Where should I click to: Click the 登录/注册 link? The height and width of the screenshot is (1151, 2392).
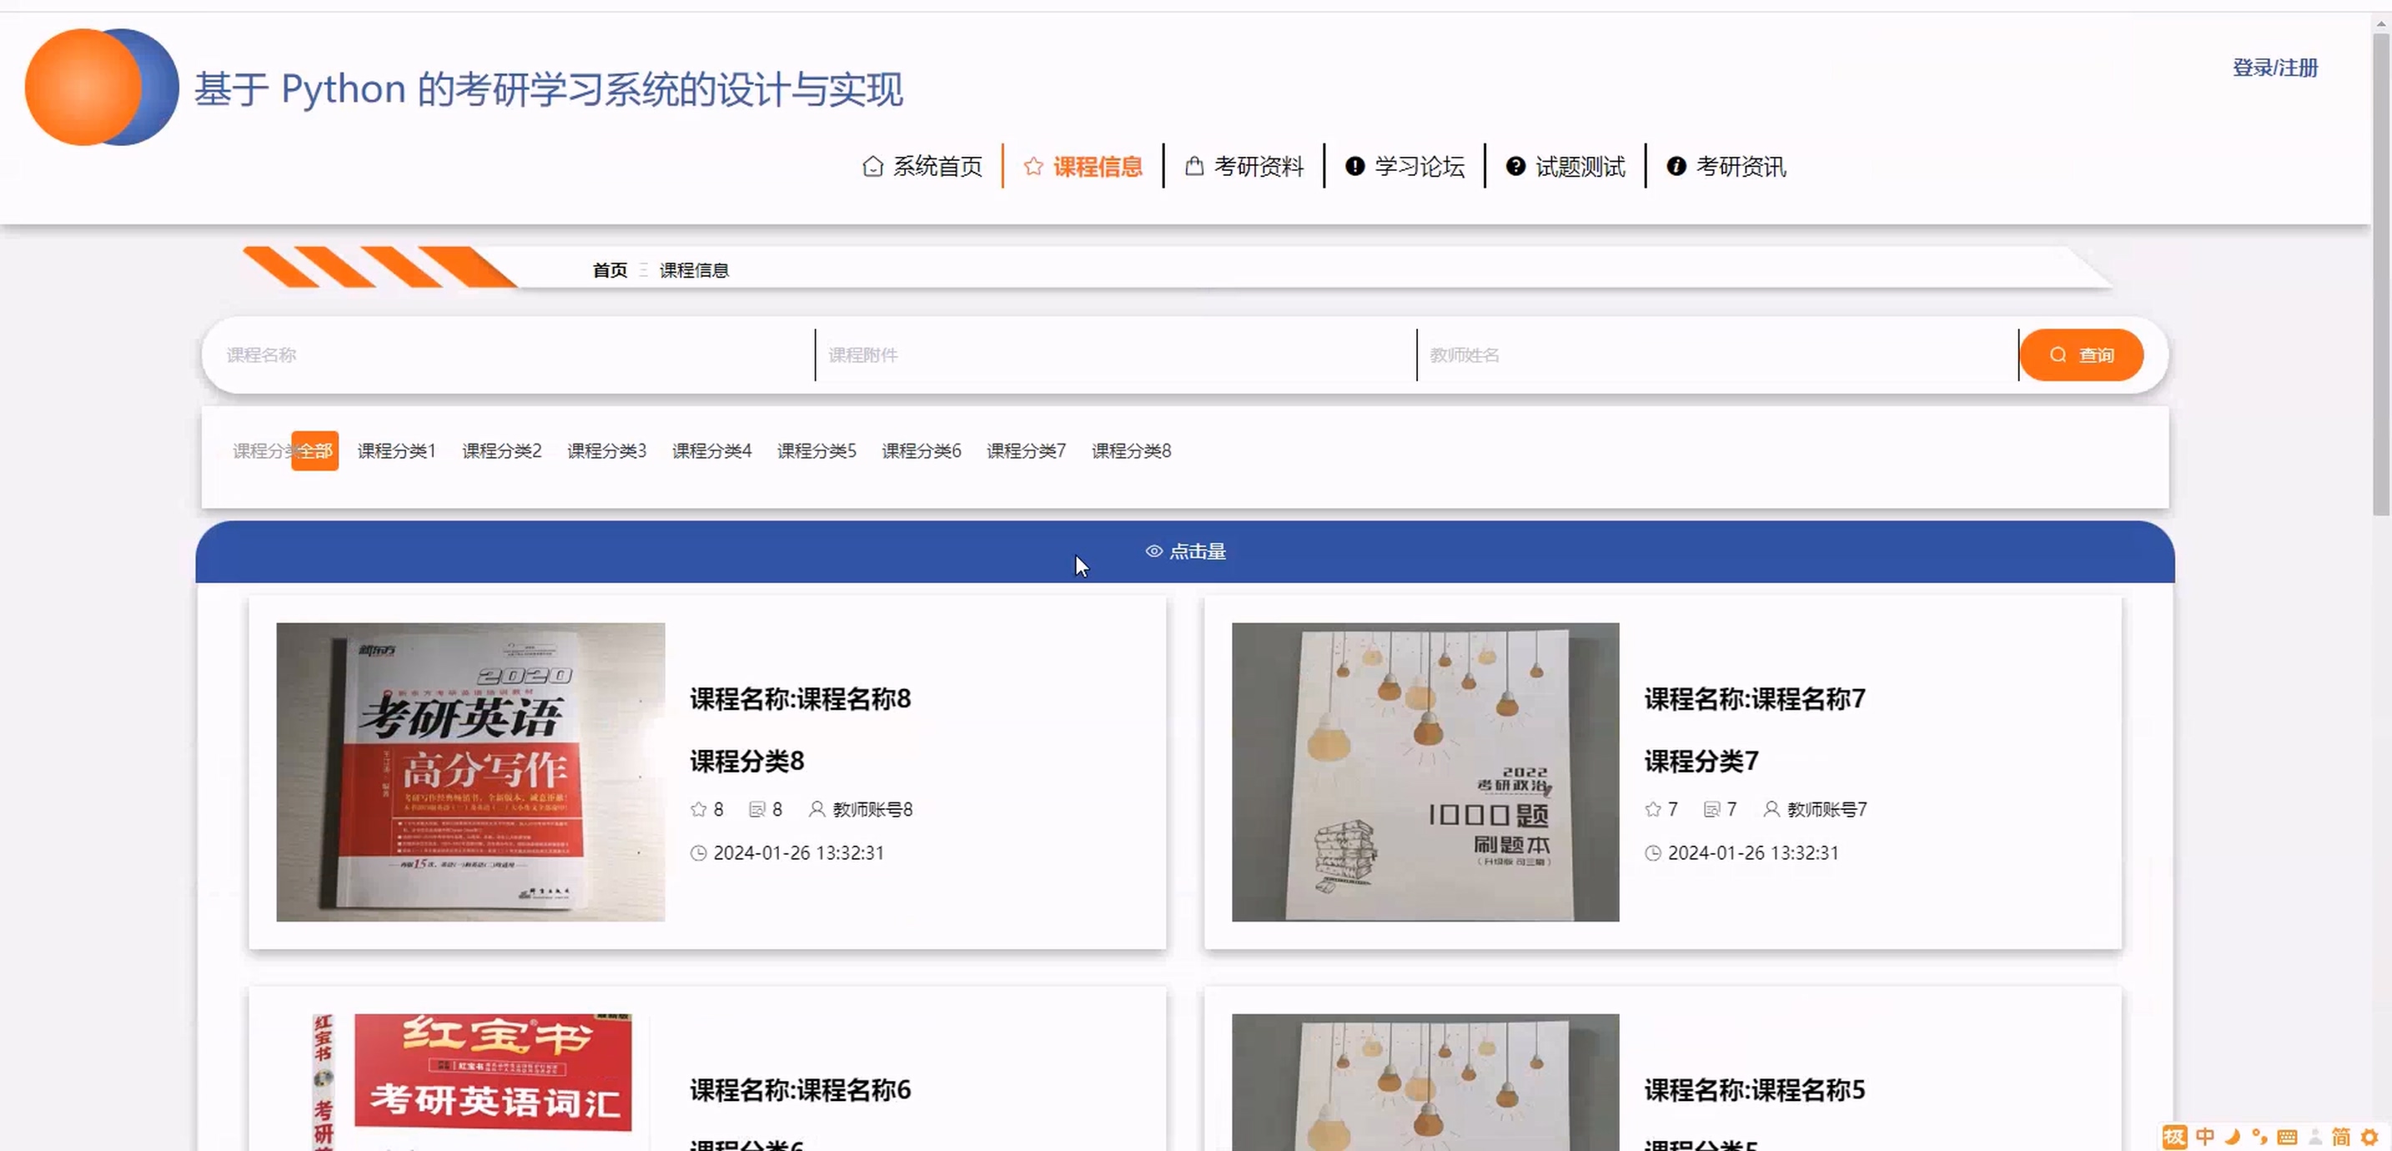click(x=2275, y=68)
